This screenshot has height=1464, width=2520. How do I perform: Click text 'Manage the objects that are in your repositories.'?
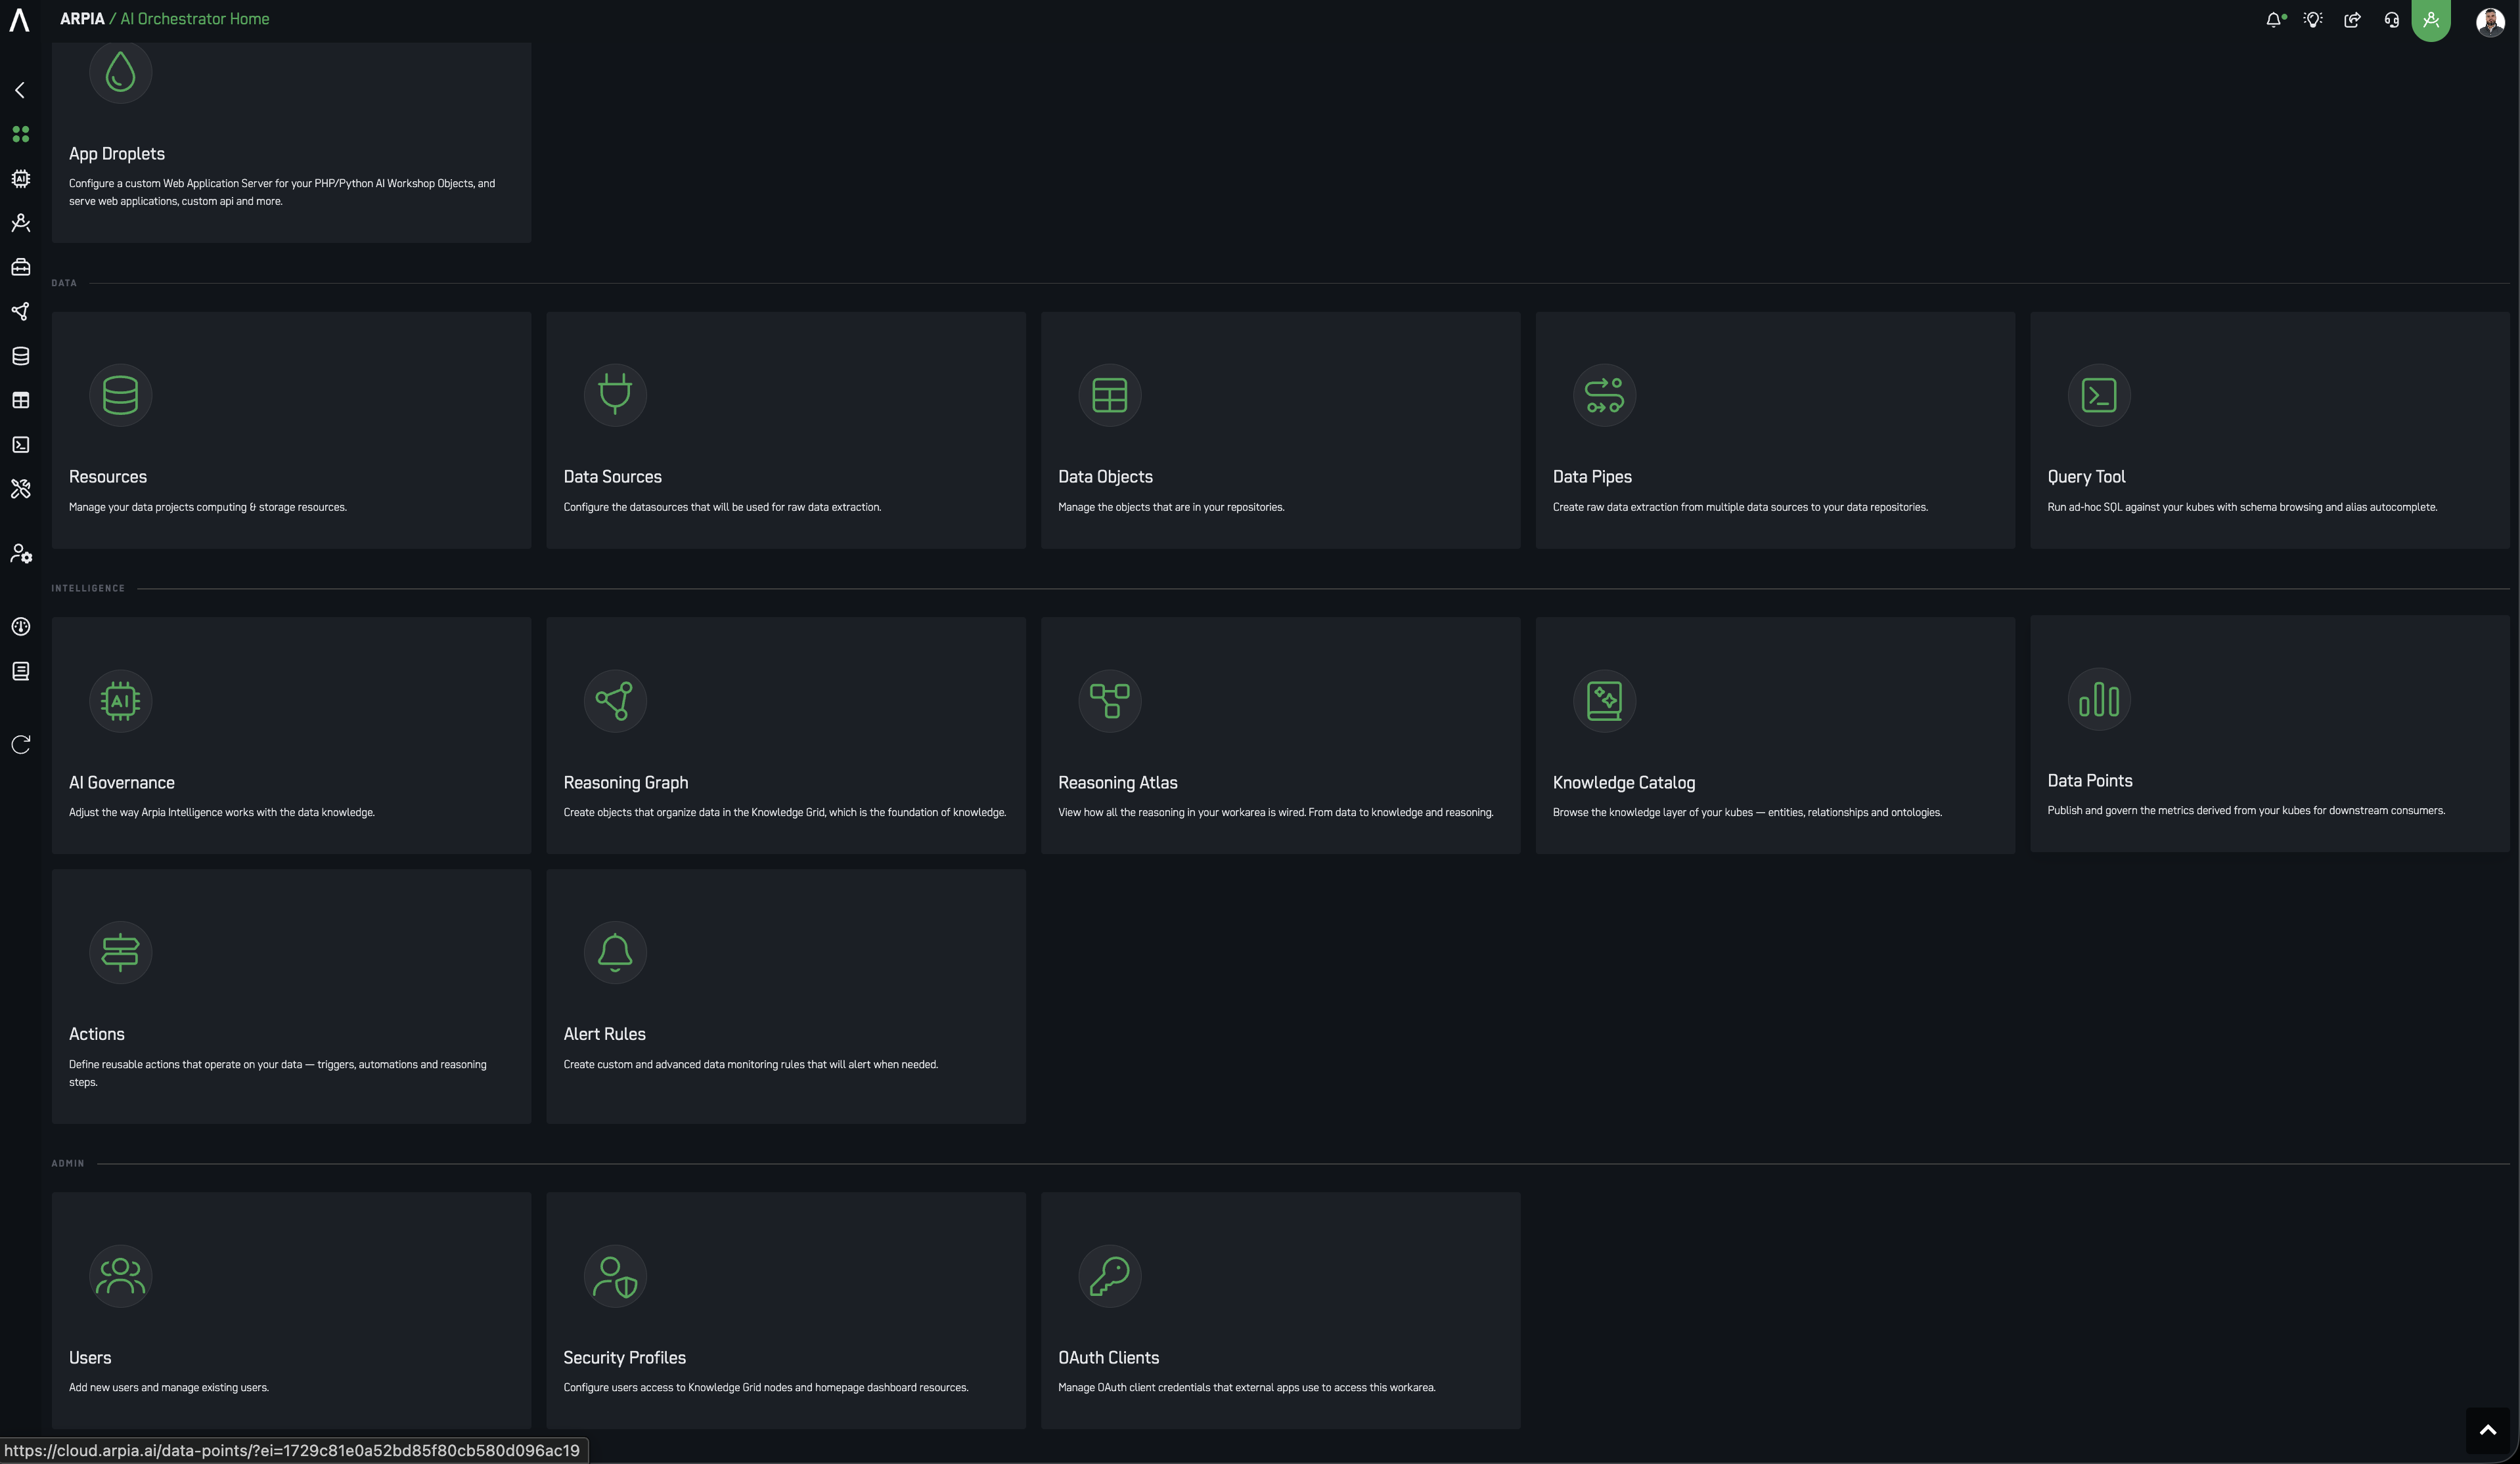[x=1171, y=507]
